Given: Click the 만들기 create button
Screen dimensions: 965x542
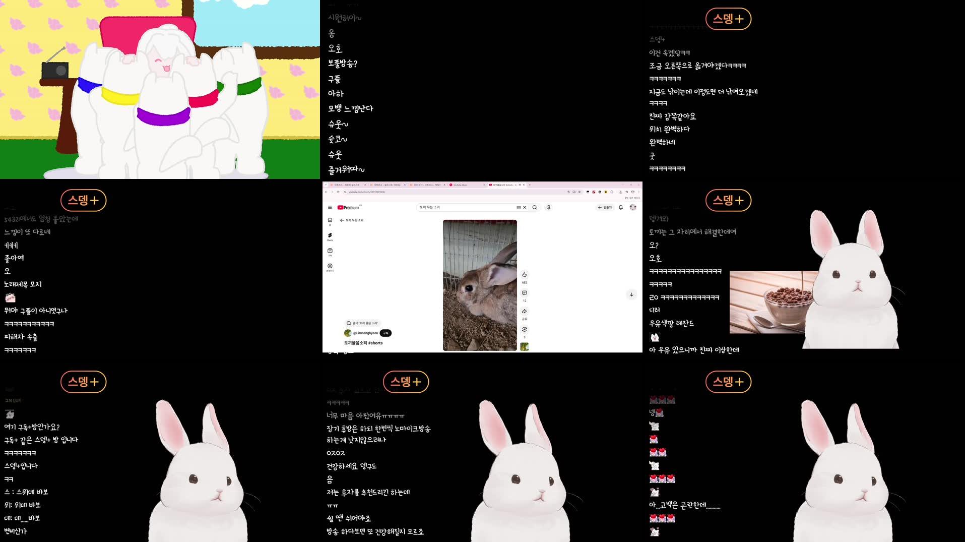Looking at the screenshot, I should [x=605, y=207].
